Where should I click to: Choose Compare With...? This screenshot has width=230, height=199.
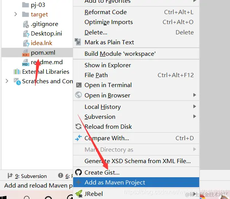click(x=136, y=138)
